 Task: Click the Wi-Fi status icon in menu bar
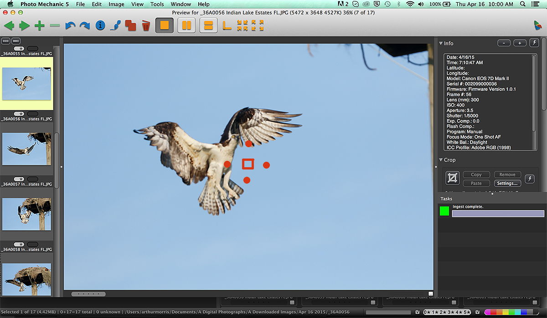(x=409, y=4)
